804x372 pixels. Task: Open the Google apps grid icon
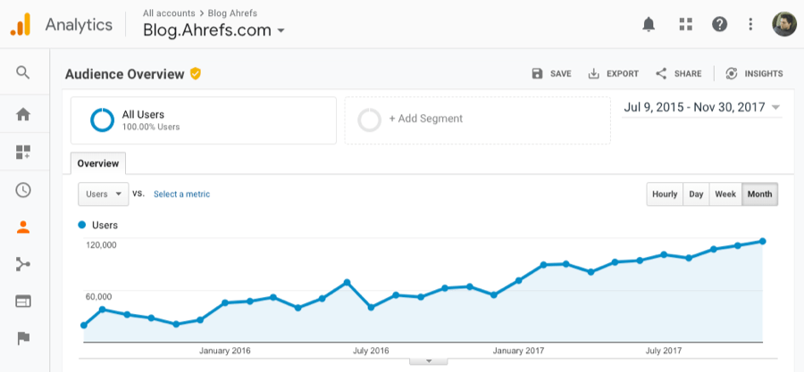[x=685, y=24]
